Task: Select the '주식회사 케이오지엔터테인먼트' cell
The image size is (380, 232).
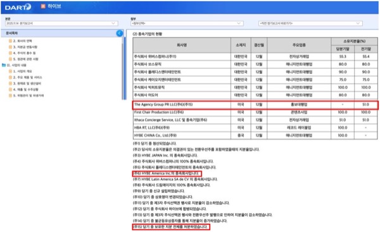Action: click(x=182, y=80)
